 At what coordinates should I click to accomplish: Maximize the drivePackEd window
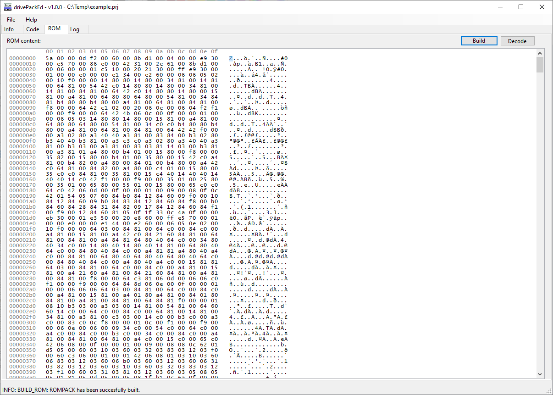click(x=521, y=7)
